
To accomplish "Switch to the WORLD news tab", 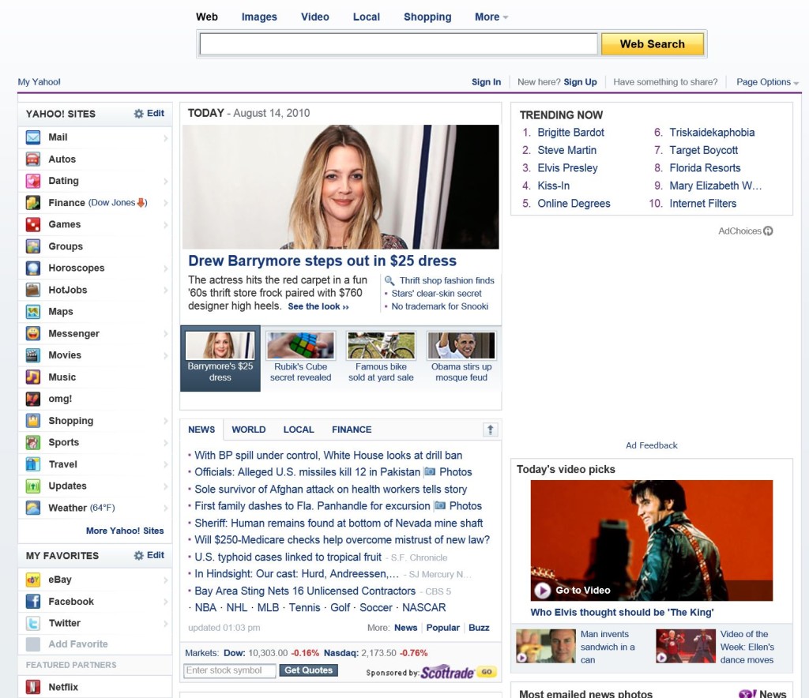I will click(248, 430).
